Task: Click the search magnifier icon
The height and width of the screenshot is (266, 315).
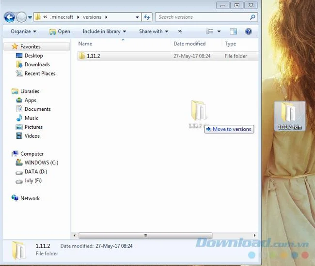Action: [252, 17]
